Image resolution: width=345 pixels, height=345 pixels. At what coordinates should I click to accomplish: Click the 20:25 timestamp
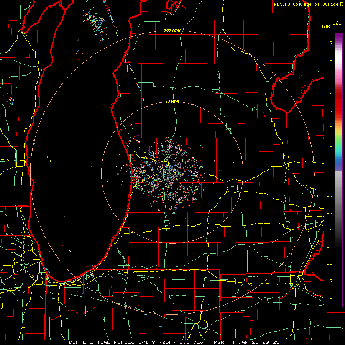click(x=271, y=342)
